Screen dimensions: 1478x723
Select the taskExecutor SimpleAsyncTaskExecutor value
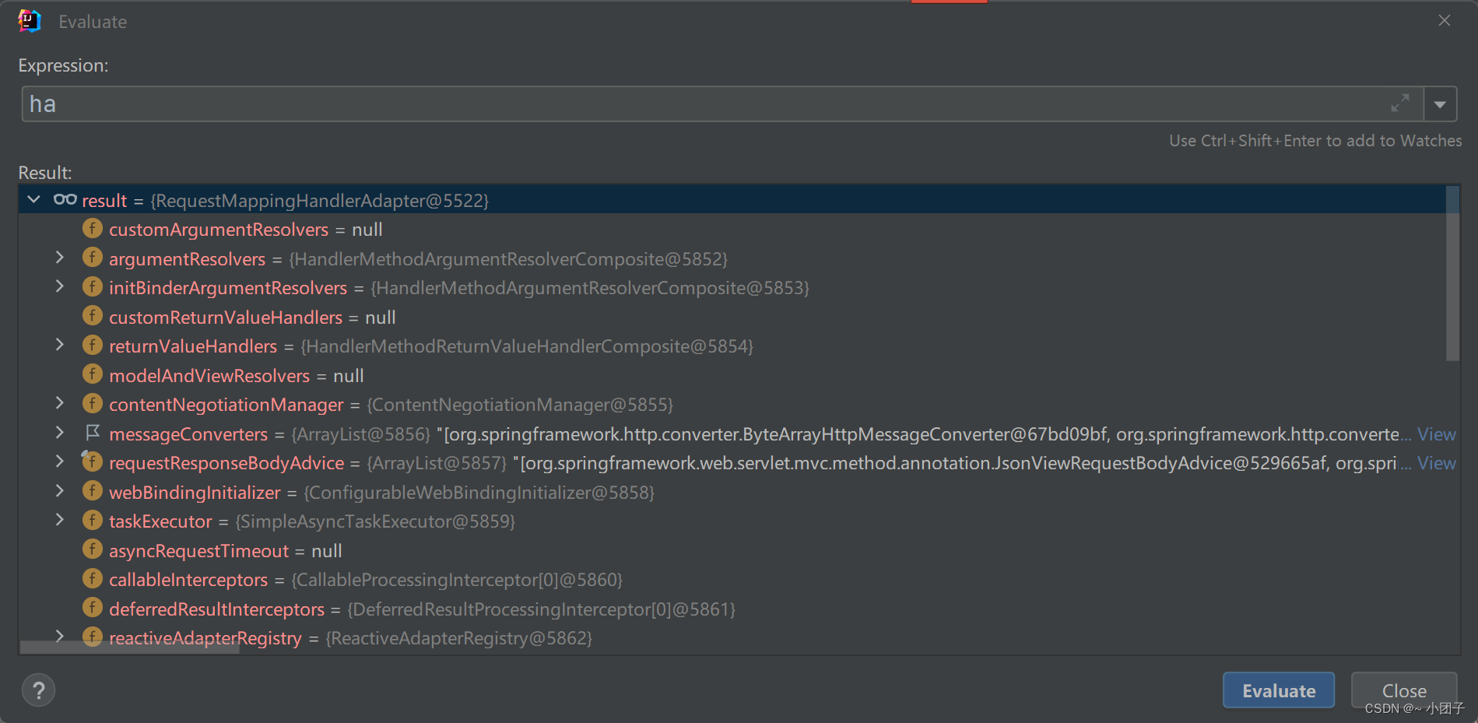[x=375, y=521]
